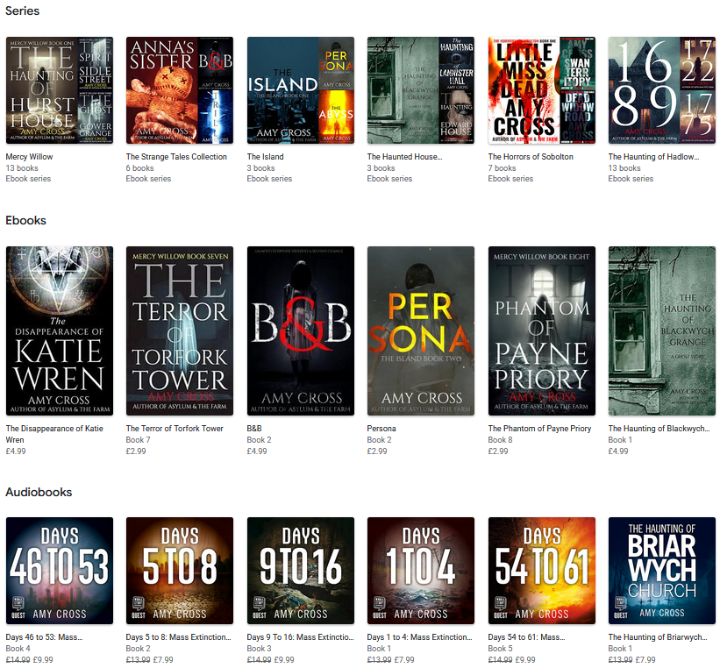The image size is (720, 668).
Task: Click The Haunting of Hadlow title
Action: pos(654,157)
